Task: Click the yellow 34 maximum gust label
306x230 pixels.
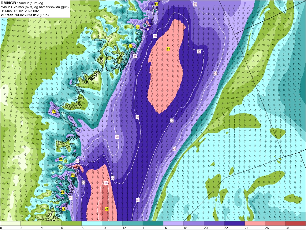Action: [168, 49]
